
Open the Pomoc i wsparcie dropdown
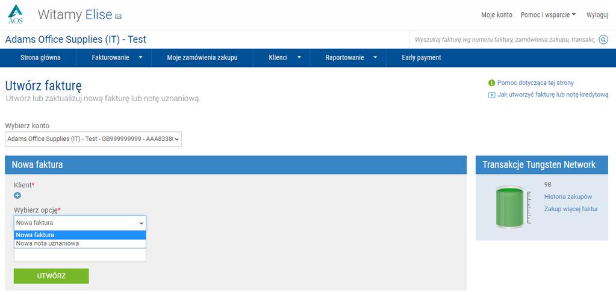[548, 15]
